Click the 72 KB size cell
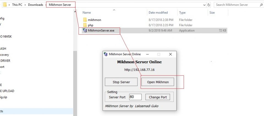The width and height of the screenshot is (264, 116). [x=222, y=31]
